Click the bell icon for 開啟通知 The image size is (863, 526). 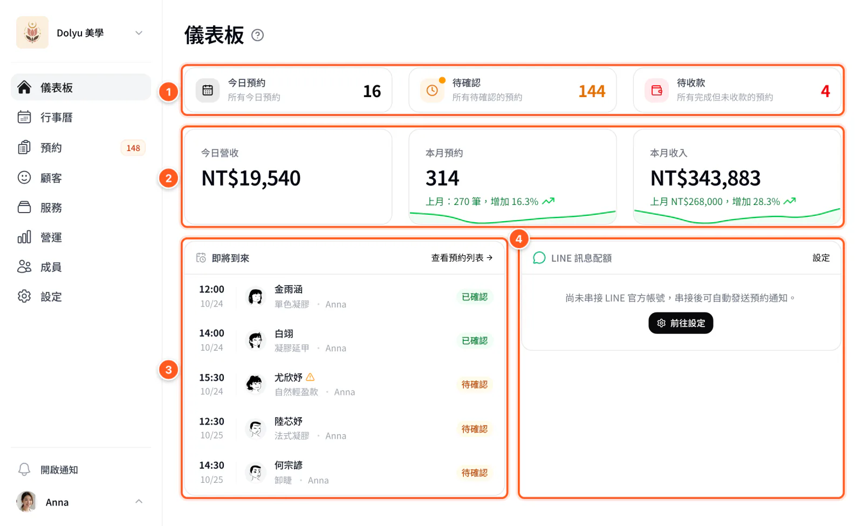tap(24, 469)
